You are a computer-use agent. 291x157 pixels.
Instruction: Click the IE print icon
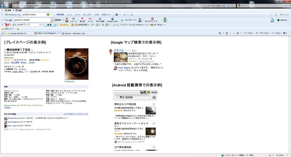click(238, 33)
